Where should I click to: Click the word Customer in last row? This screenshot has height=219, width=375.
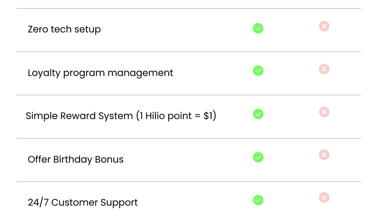pyautogui.click(x=74, y=202)
